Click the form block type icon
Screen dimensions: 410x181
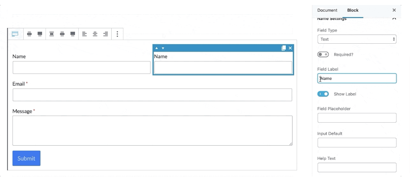coord(15,34)
